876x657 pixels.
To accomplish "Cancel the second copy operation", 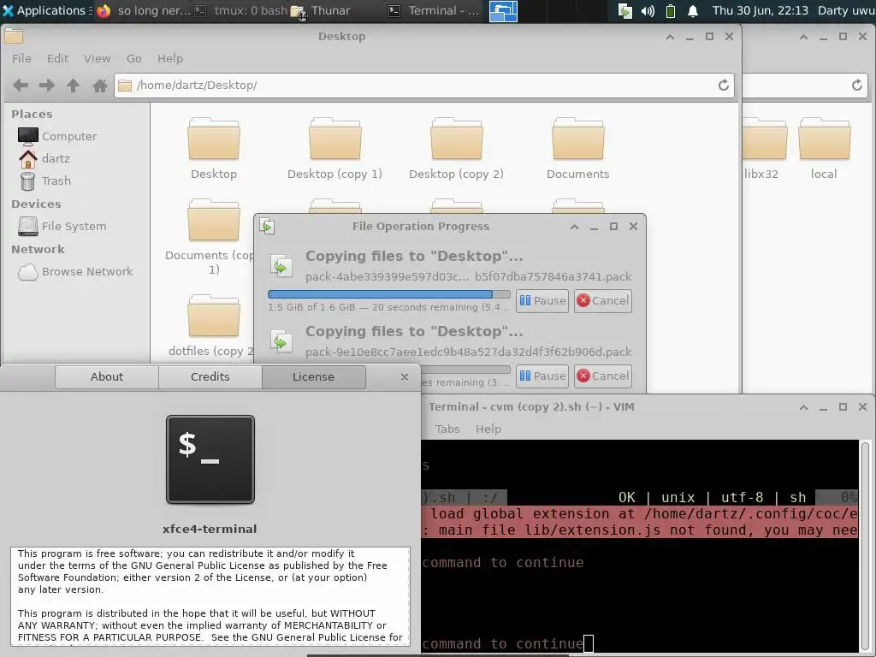I will pos(603,376).
